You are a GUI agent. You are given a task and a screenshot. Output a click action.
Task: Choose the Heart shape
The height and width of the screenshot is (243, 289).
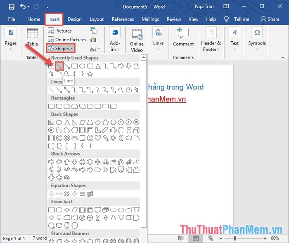click(98, 138)
